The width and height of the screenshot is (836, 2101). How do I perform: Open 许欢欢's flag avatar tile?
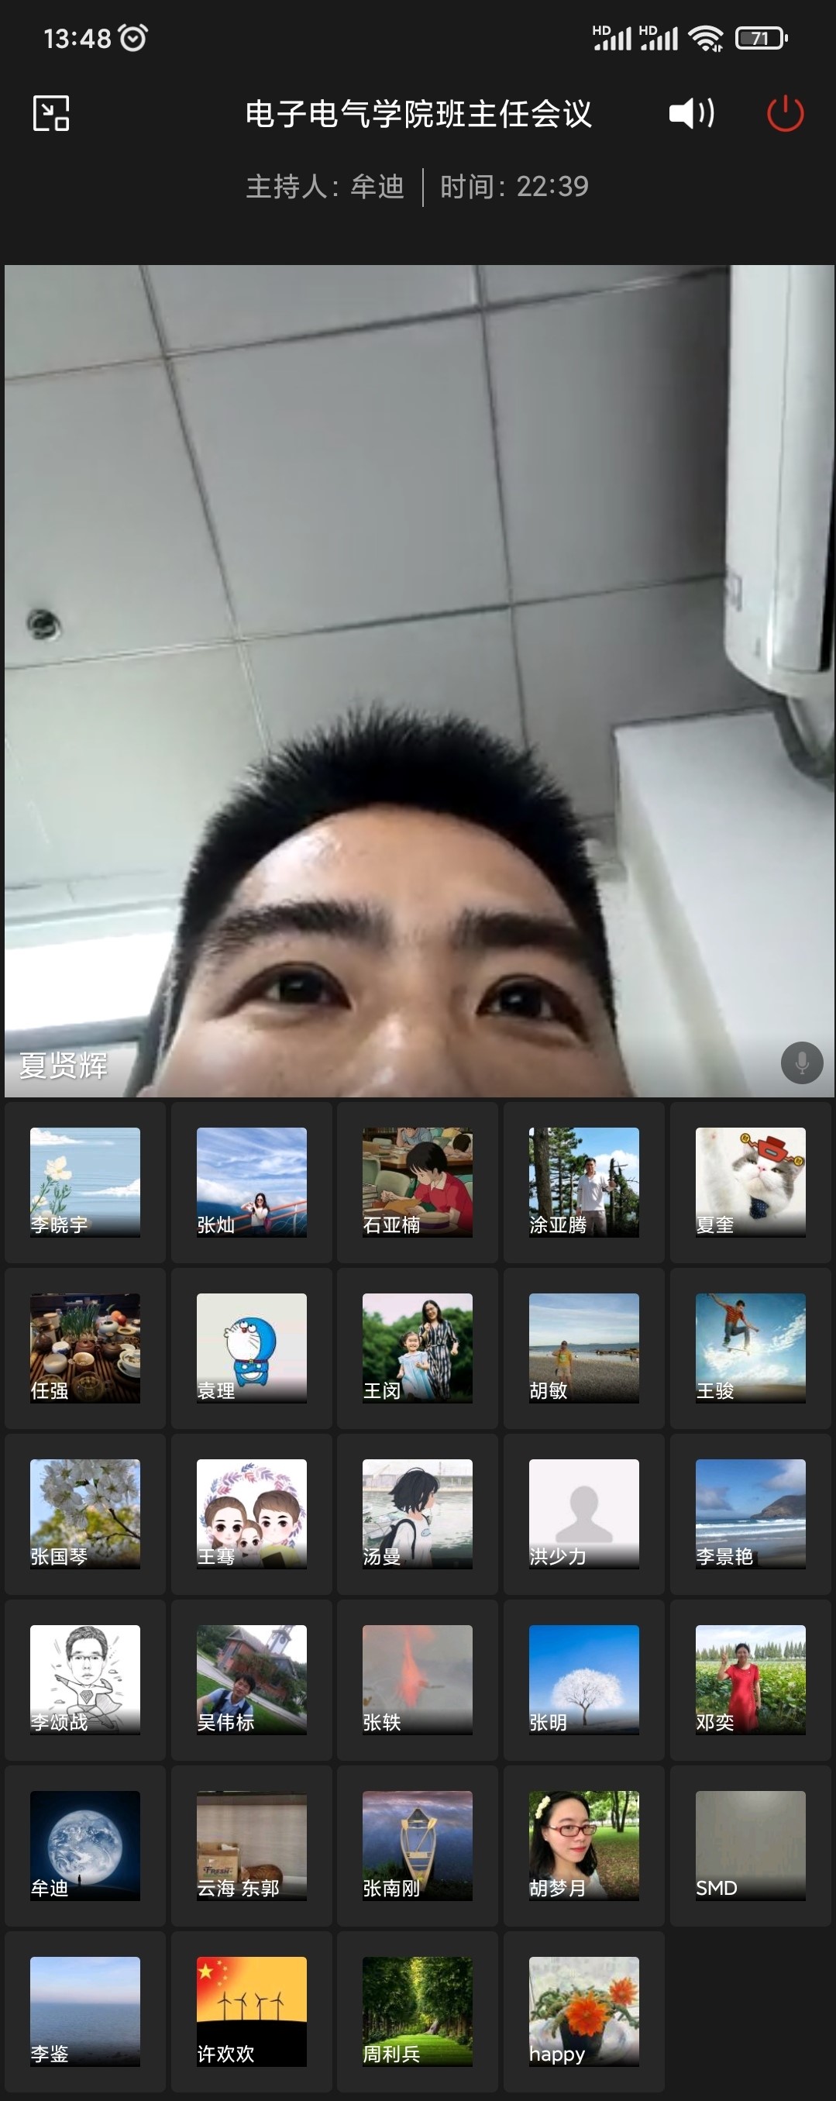click(x=251, y=2010)
